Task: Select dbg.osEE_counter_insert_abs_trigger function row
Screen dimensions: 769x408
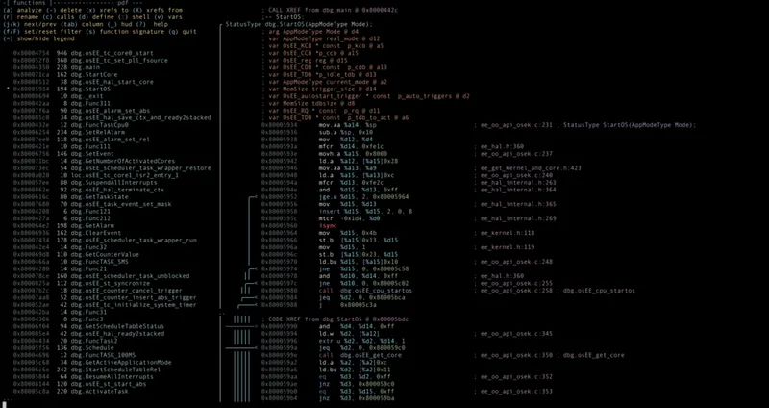Action: coord(105,297)
